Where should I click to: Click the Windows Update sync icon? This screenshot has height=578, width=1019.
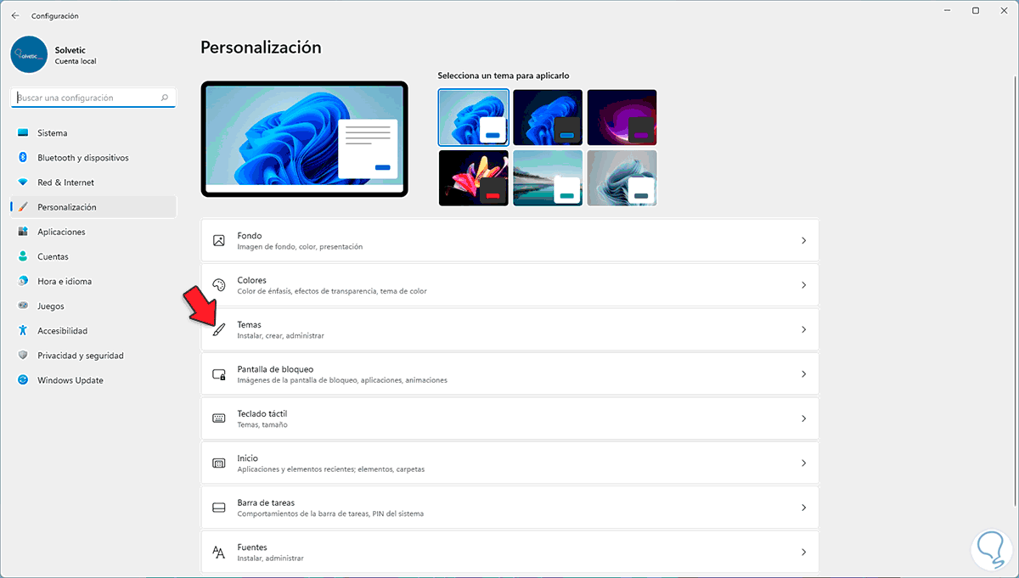coord(23,380)
